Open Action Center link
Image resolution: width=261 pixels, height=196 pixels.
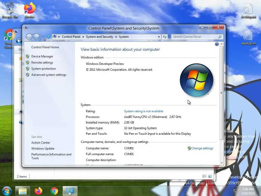(41, 143)
